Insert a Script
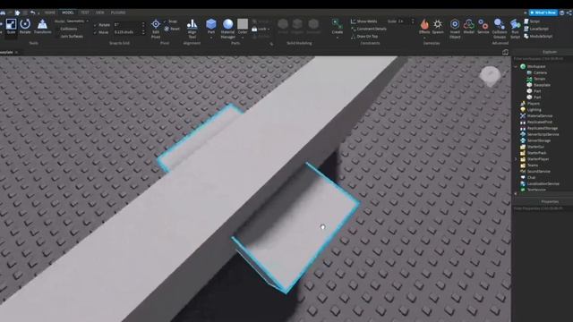This screenshot has height=322, width=573. (x=532, y=21)
